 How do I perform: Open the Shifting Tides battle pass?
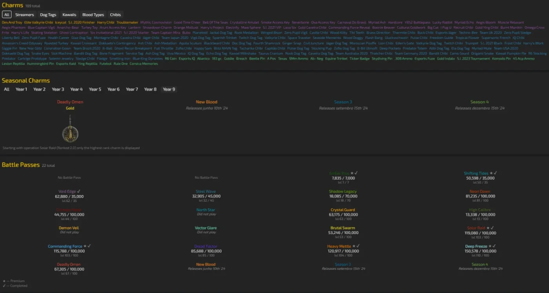coord(476,173)
